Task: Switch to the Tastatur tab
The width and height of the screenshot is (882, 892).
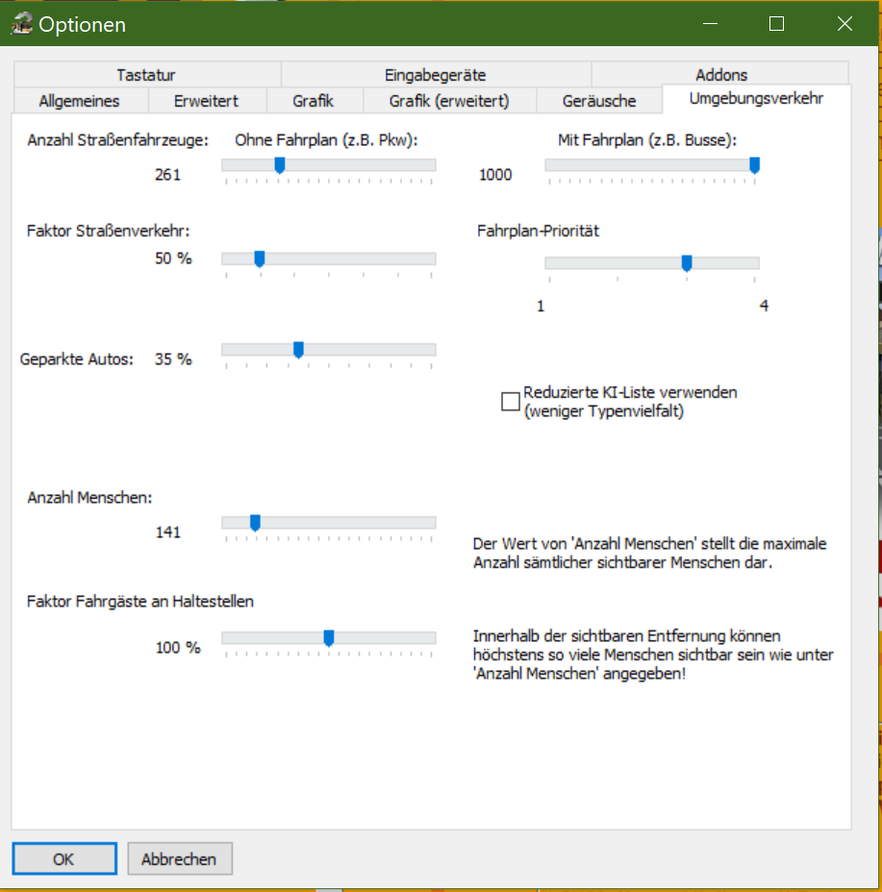Action: pos(146,75)
